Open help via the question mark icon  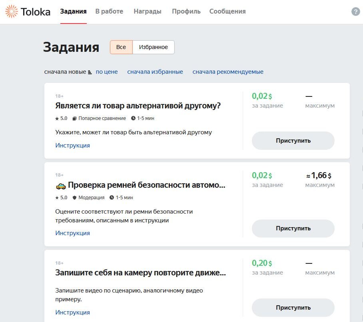(x=355, y=11)
